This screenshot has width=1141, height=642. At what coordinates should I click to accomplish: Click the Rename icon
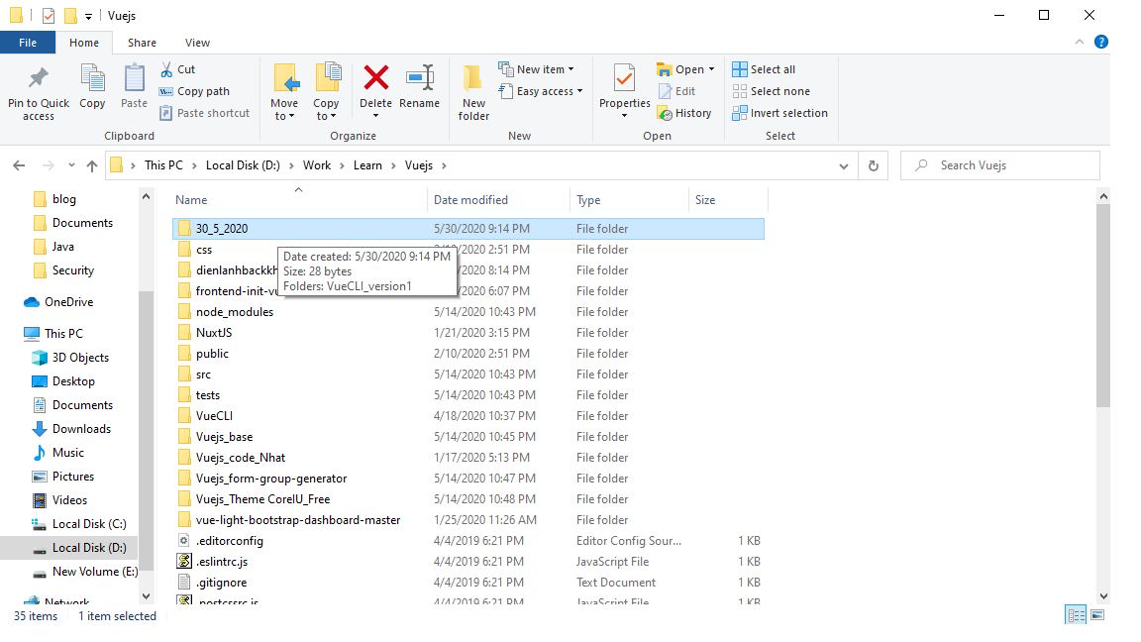pyautogui.click(x=420, y=78)
